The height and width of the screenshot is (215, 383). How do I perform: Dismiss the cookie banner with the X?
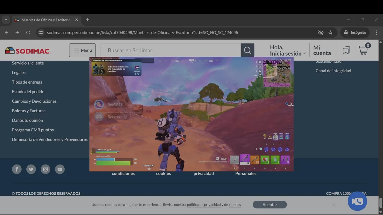pos(334,205)
